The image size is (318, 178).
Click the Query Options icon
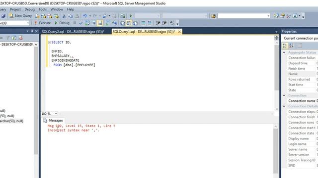click(x=94, y=23)
